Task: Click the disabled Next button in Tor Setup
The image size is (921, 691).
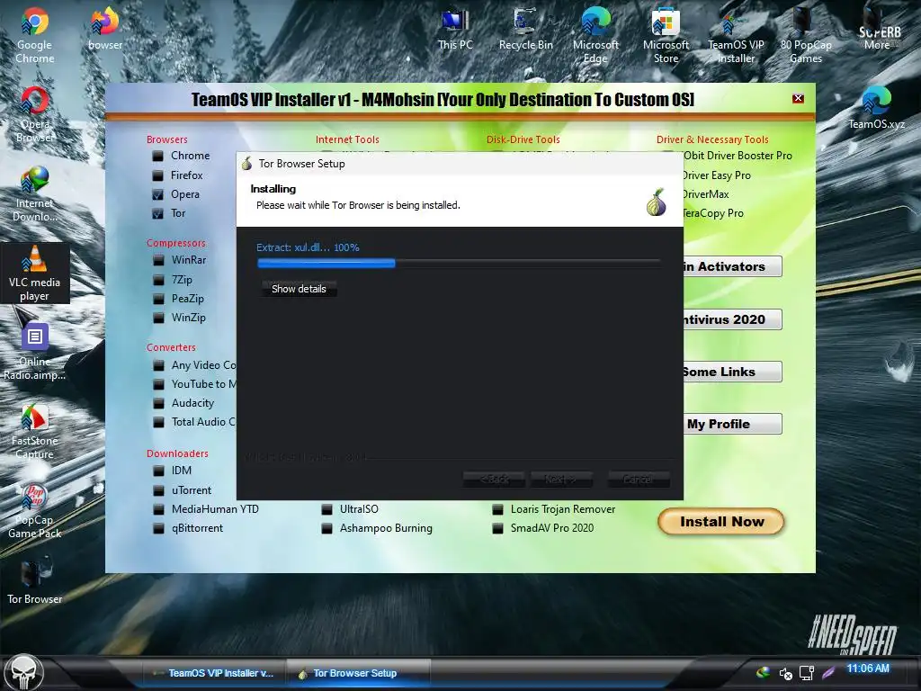Action: pos(560,480)
